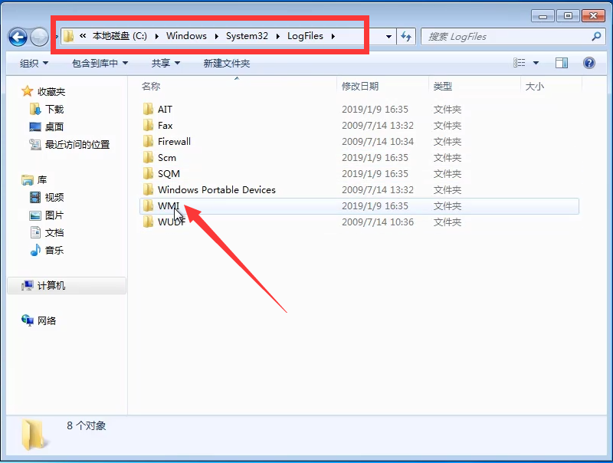Expand the arrow after 本地磁盘 (C:)
This screenshot has width=613, height=463.
[157, 36]
